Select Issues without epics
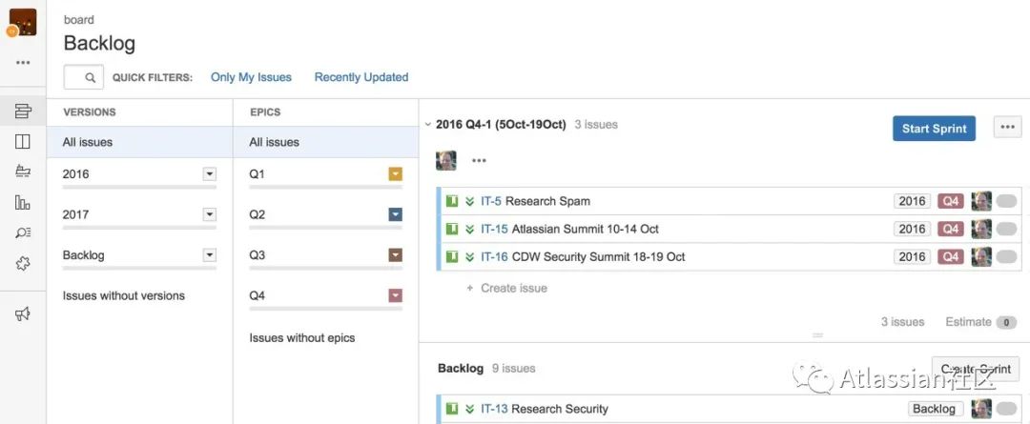 click(x=302, y=338)
